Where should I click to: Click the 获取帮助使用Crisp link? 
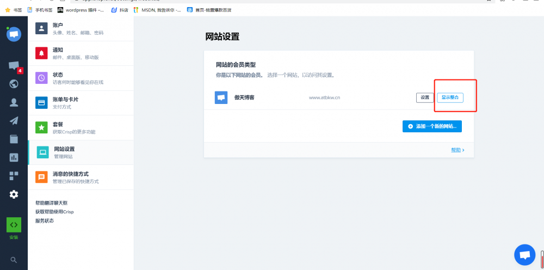[x=54, y=212]
